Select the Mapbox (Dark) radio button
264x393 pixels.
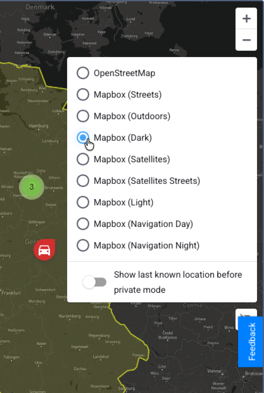pos(83,138)
